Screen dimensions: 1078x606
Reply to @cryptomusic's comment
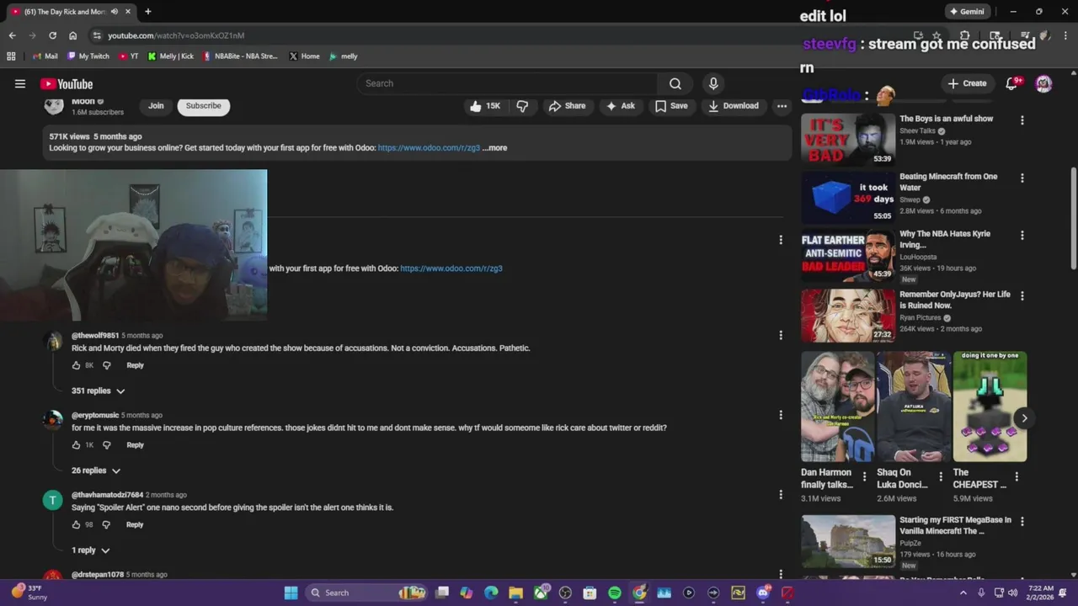coord(135,445)
